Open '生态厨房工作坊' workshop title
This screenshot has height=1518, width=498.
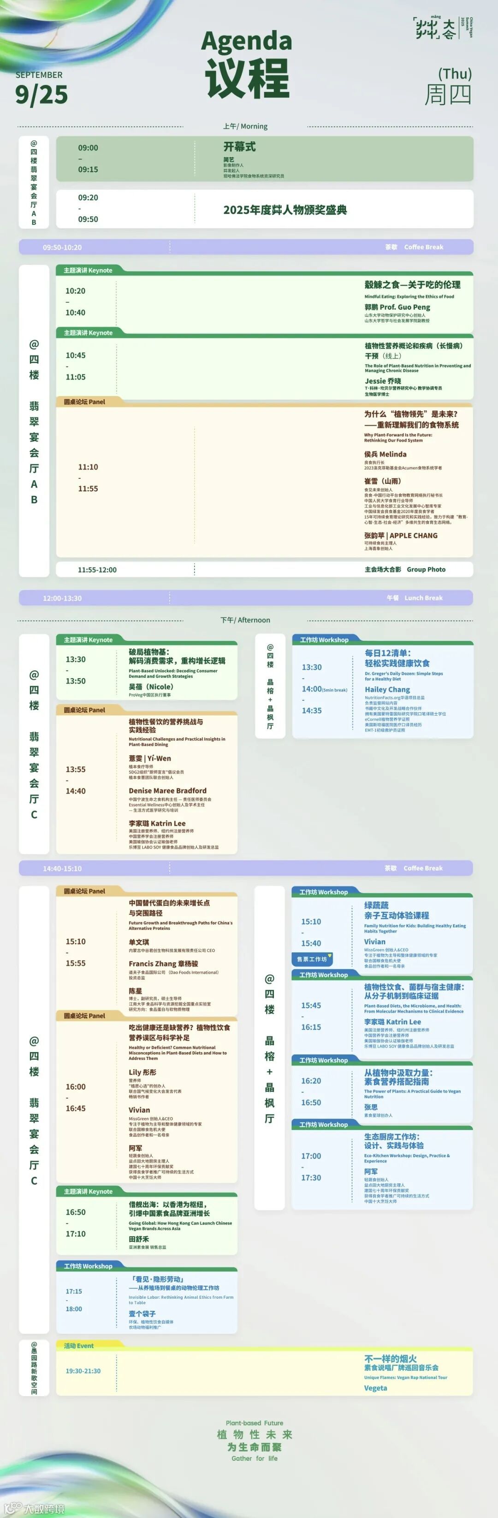pyautogui.click(x=393, y=1141)
